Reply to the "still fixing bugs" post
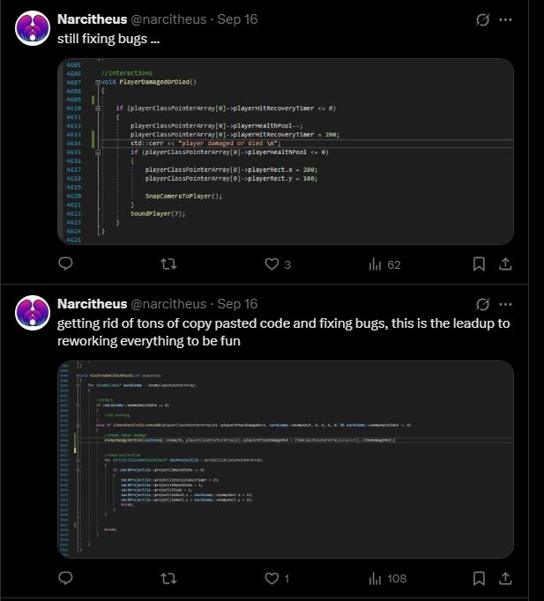544x601 pixels. tap(65, 264)
